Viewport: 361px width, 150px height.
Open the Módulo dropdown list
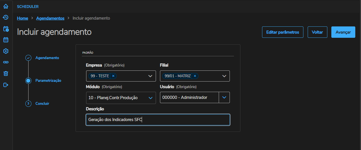(x=150, y=98)
